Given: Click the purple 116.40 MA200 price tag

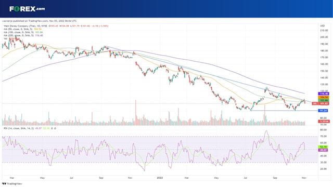Looking at the screenshot, I should [x=324, y=94].
